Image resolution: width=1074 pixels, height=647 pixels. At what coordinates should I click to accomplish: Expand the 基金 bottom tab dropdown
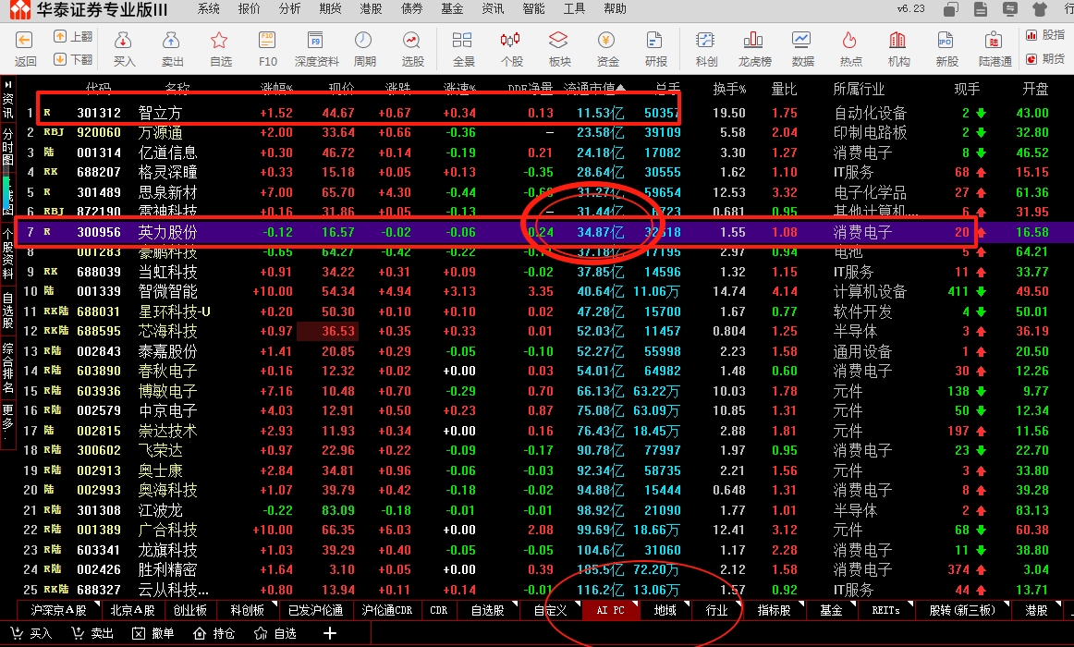click(853, 604)
